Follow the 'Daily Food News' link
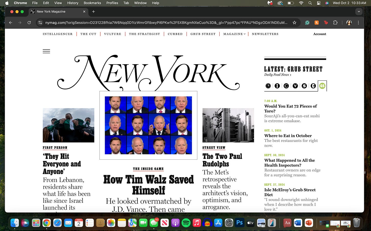This screenshot has height=231, width=371. pos(278,75)
